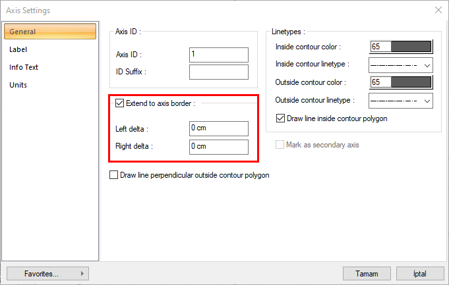449x285 pixels.
Task: Click the Favorites button arrow icon
Action: click(x=82, y=273)
